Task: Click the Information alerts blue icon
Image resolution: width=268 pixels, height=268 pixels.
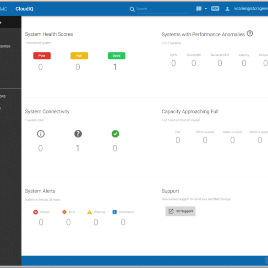Action: (x=115, y=212)
